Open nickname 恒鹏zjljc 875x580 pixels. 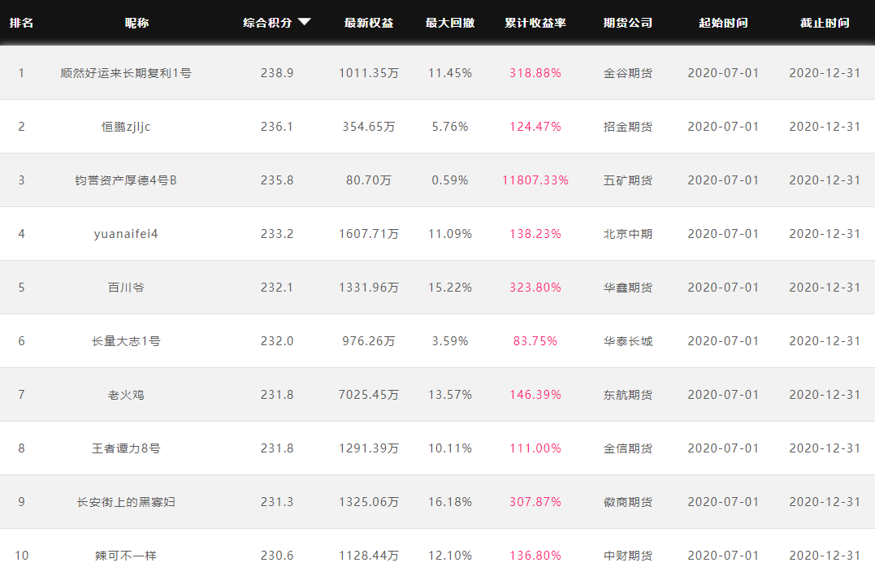pos(126,127)
